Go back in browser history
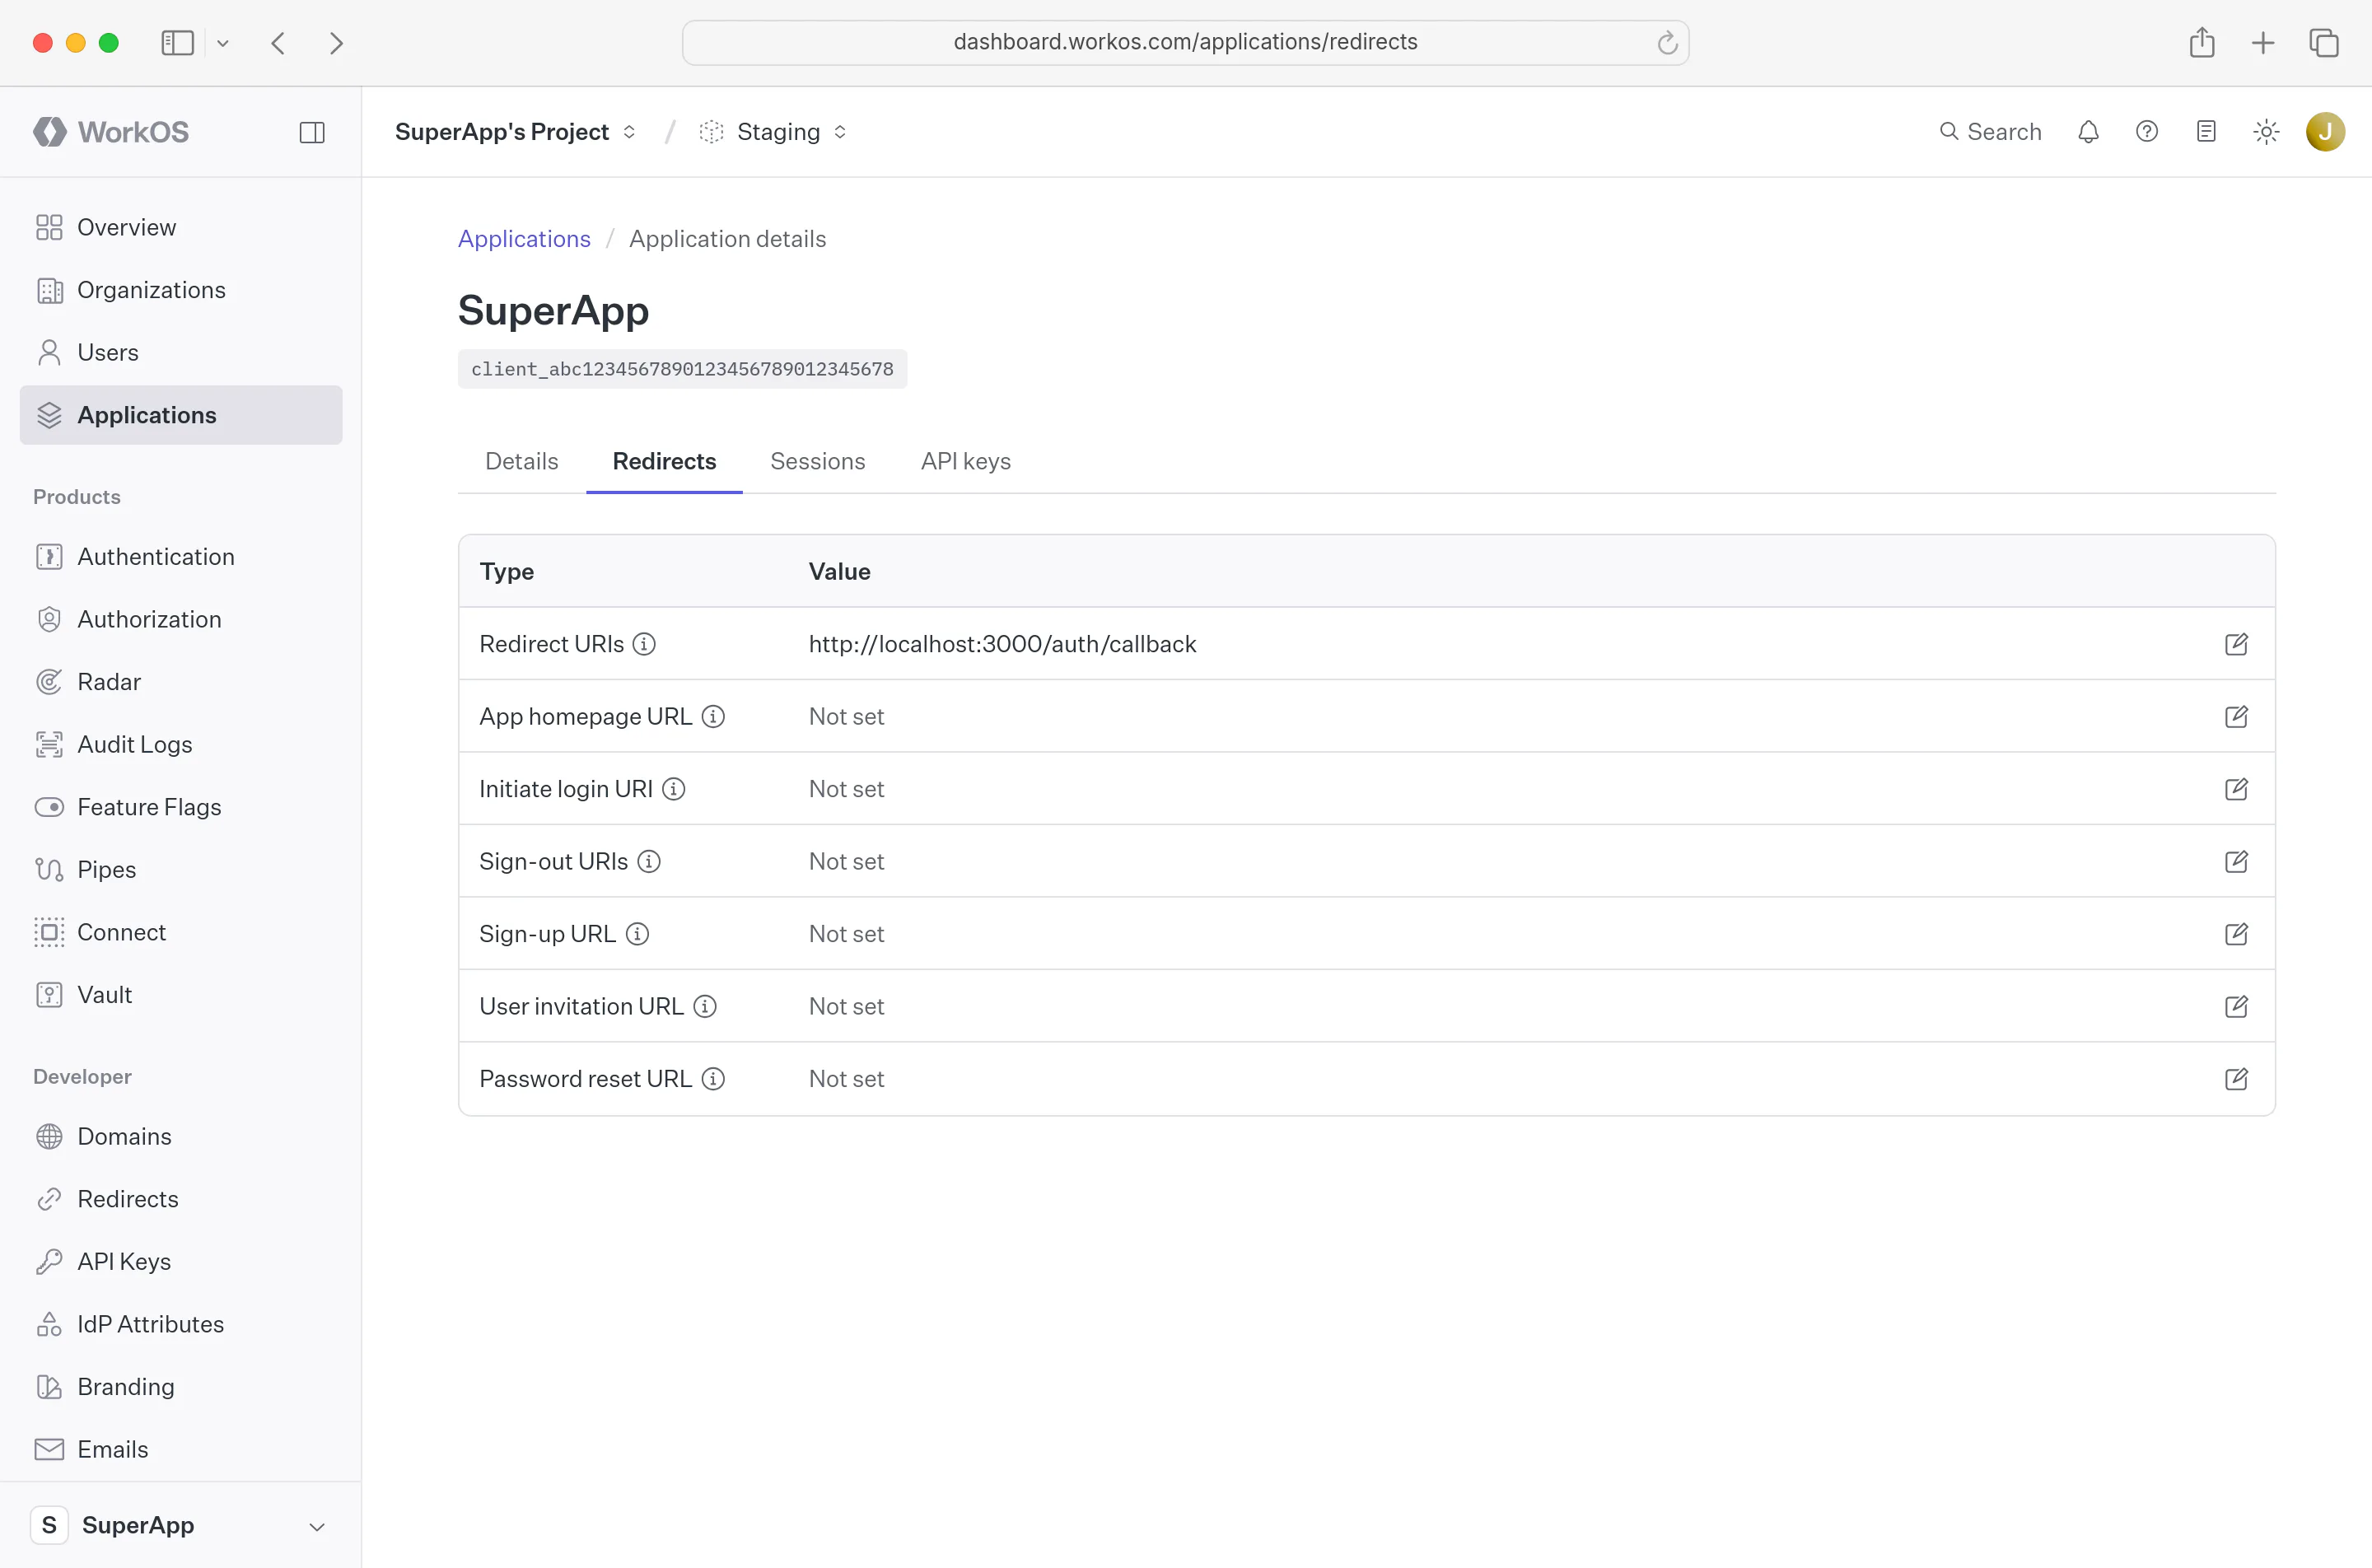The height and width of the screenshot is (1568, 2372). click(279, 43)
